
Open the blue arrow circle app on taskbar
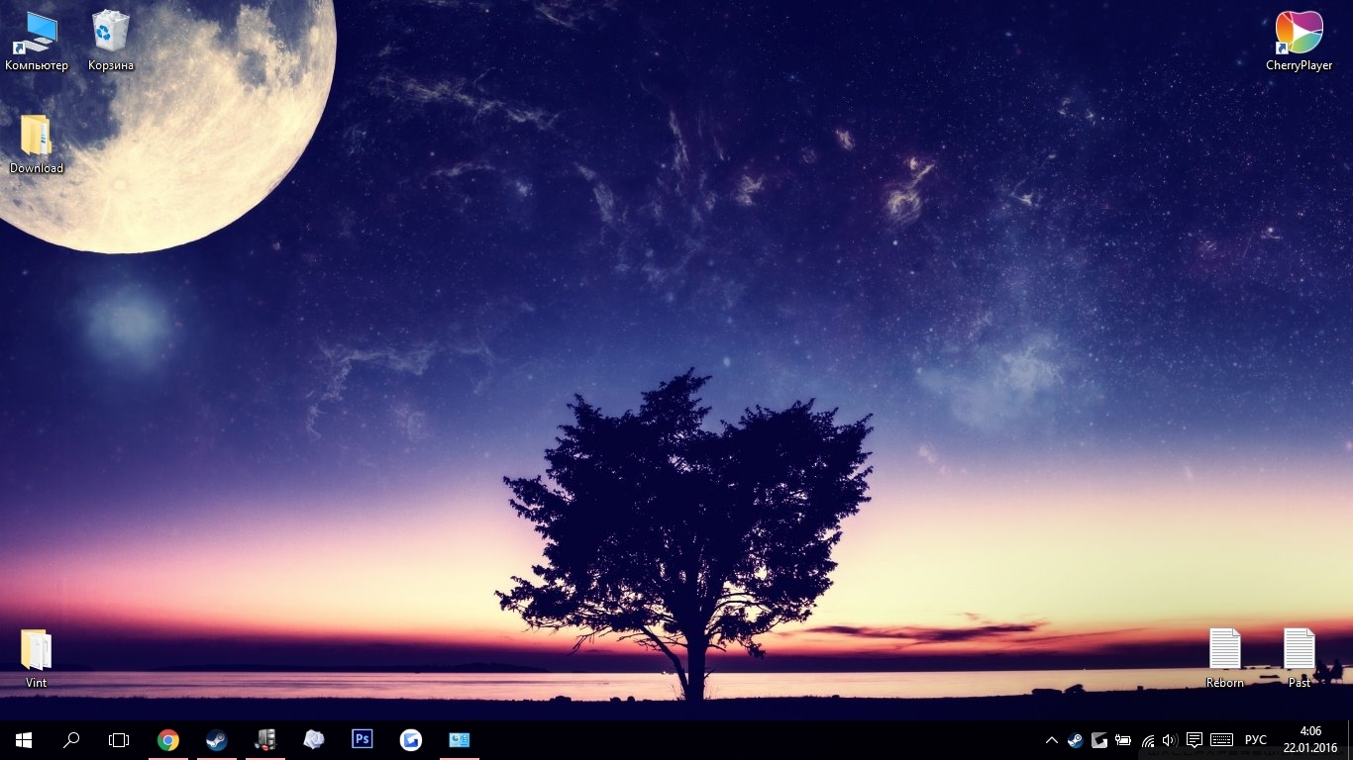(x=411, y=739)
